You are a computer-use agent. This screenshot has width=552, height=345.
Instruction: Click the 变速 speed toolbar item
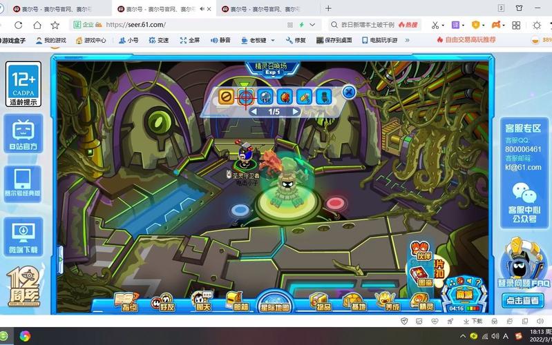coord(158,41)
